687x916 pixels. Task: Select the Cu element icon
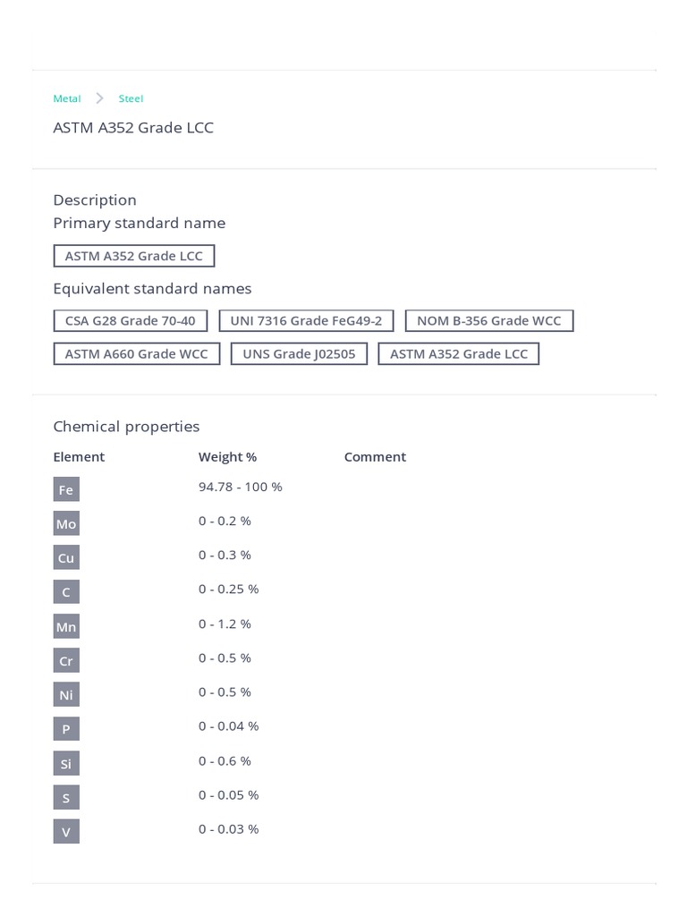pos(66,557)
